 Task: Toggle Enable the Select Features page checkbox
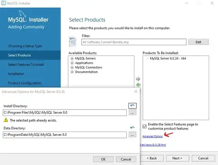click(x=145, y=126)
